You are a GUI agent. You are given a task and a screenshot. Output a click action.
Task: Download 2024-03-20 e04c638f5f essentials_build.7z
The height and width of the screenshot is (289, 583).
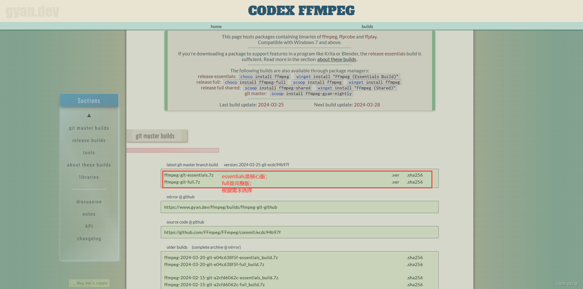click(221, 258)
